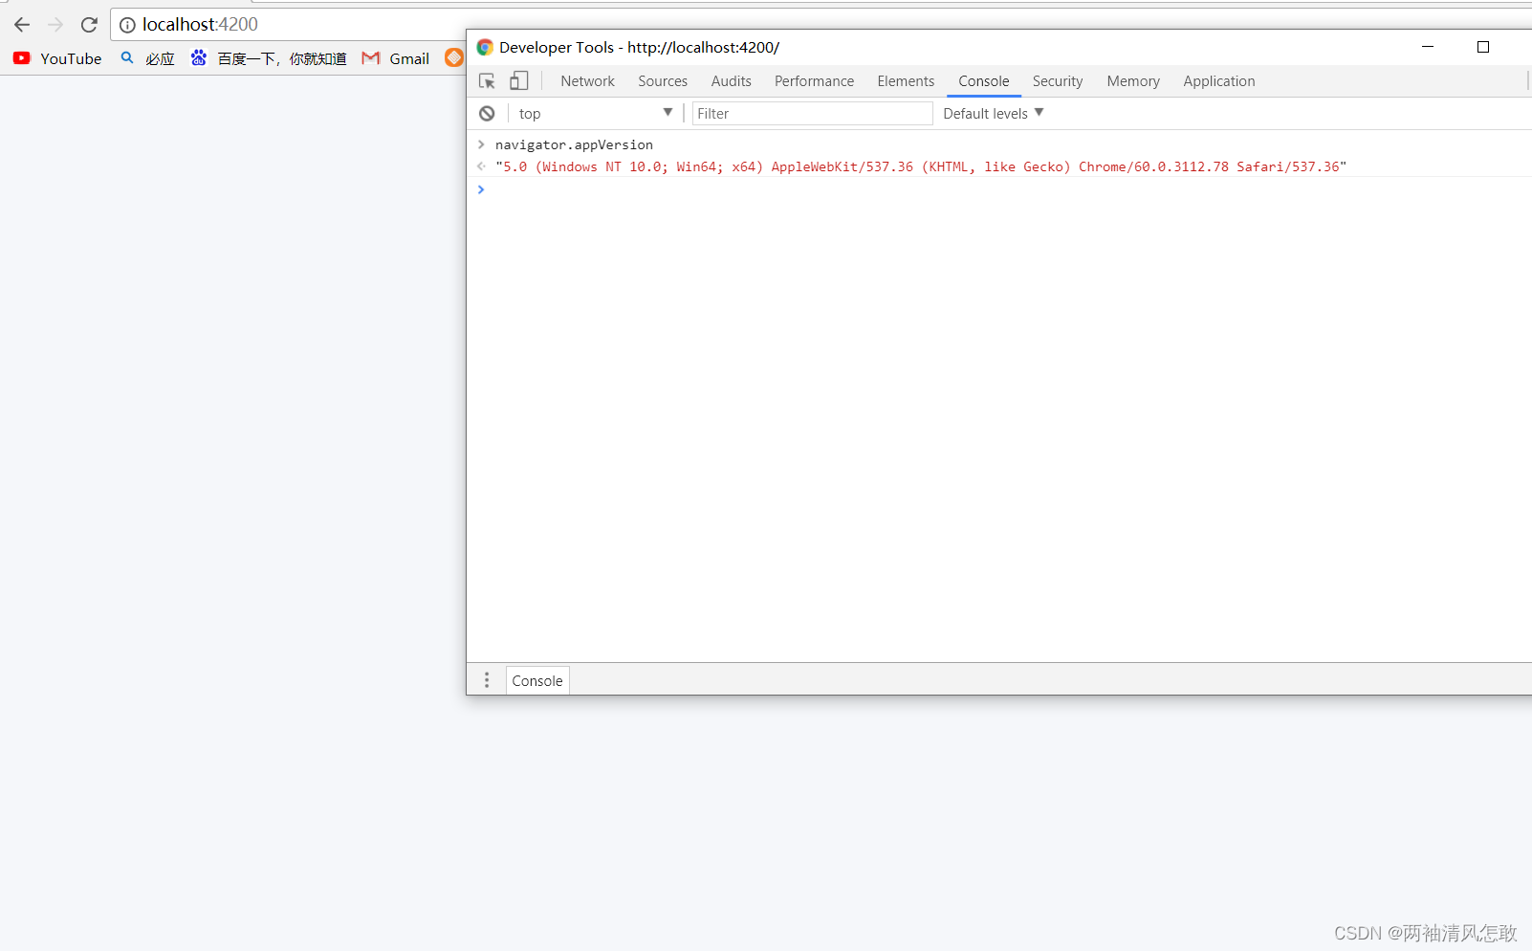The width and height of the screenshot is (1532, 951).
Task: Expand the returned appVersion result string
Action: tap(481, 166)
